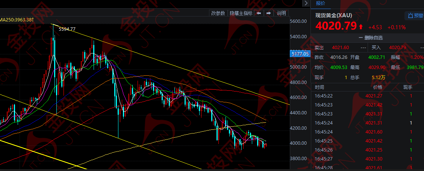This screenshot has height=171, width=424.
Task: Select the 16:45:26 trade row
Action: pyautogui.click(x=368, y=150)
